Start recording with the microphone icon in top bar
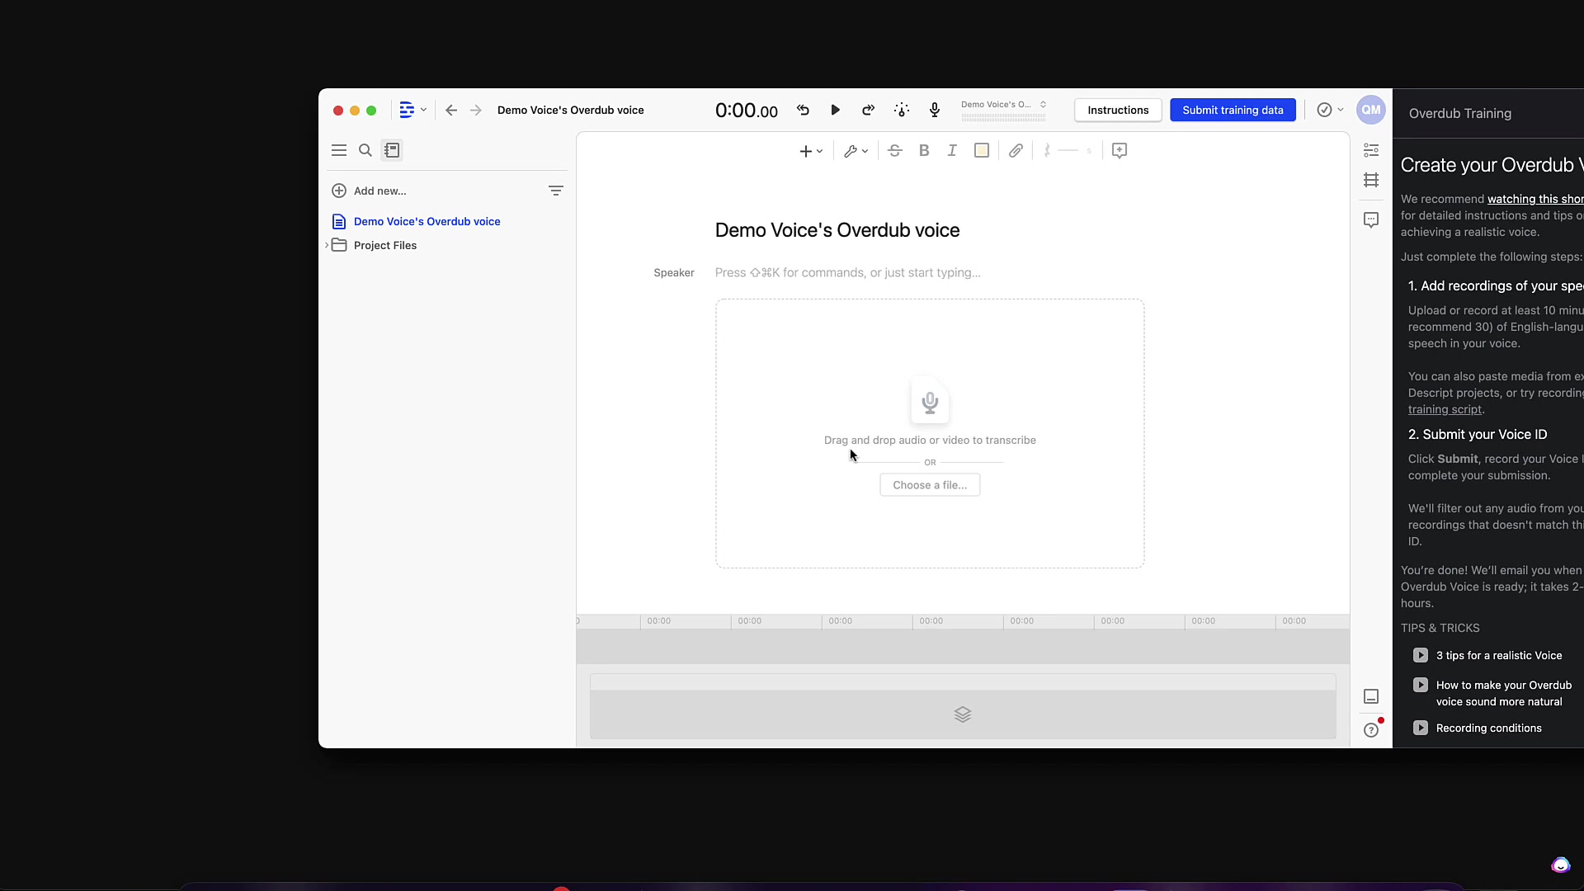The image size is (1584, 891). (x=935, y=110)
